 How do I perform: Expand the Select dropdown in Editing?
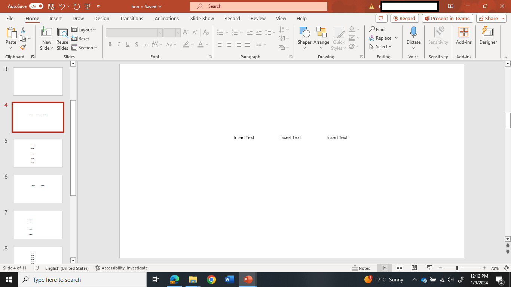click(380, 47)
